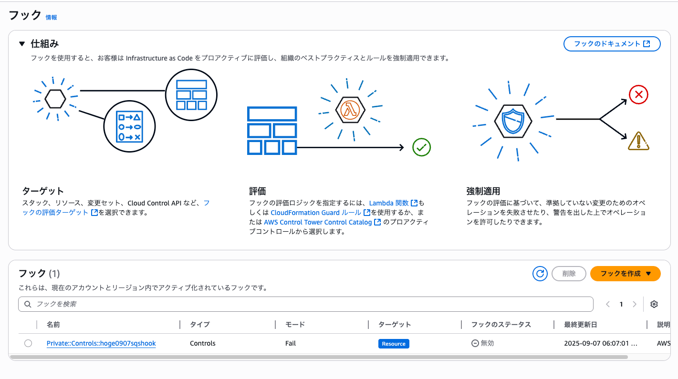Click the 最終更新日 column header
Viewport: 678px width, 379px height.
tap(581, 325)
